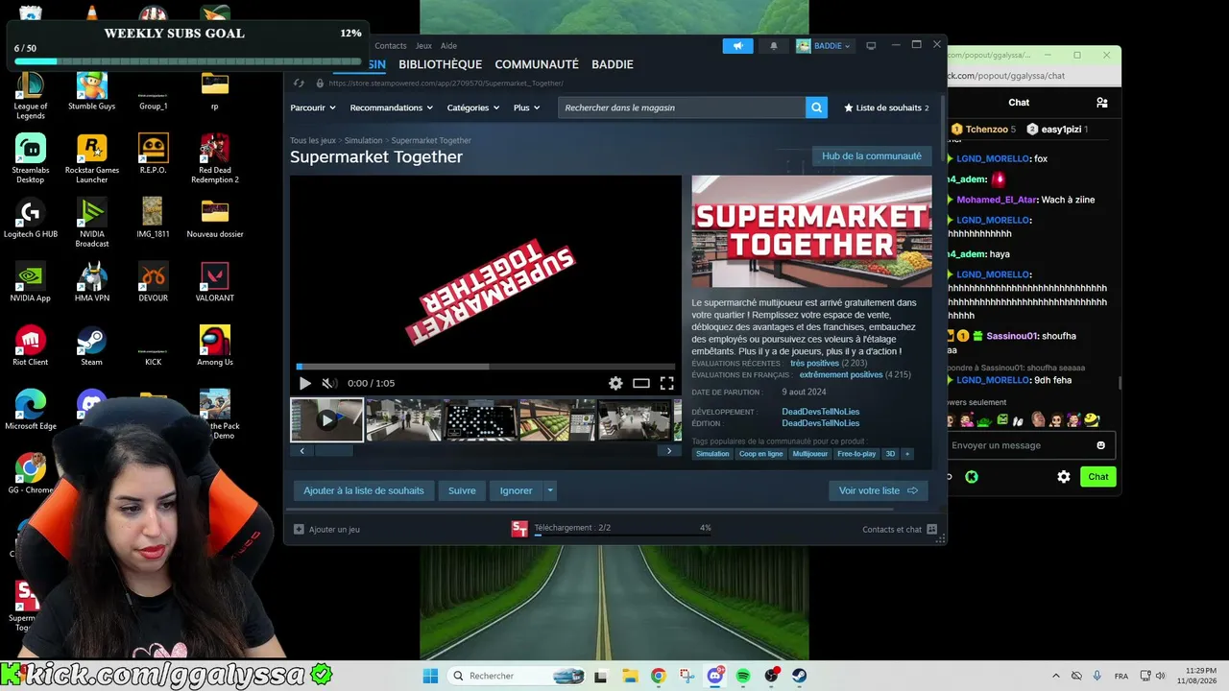Image resolution: width=1229 pixels, height=691 pixels.
Task: Select the Red Dead Redemption 2 icon
Action: (214, 159)
